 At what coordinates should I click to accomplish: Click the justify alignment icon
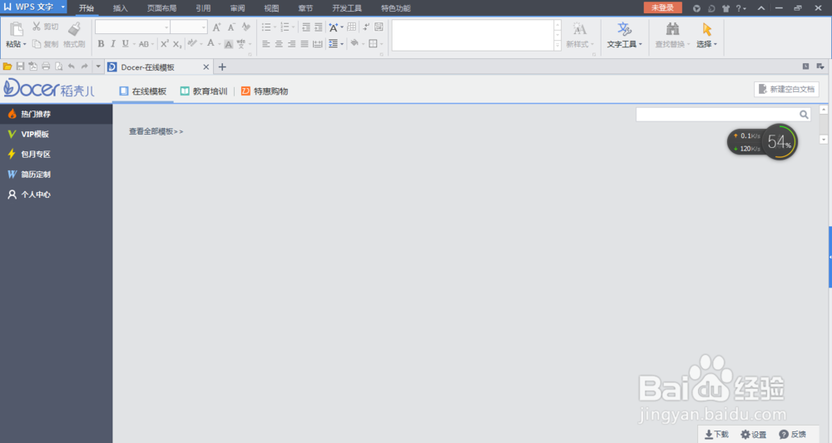304,44
